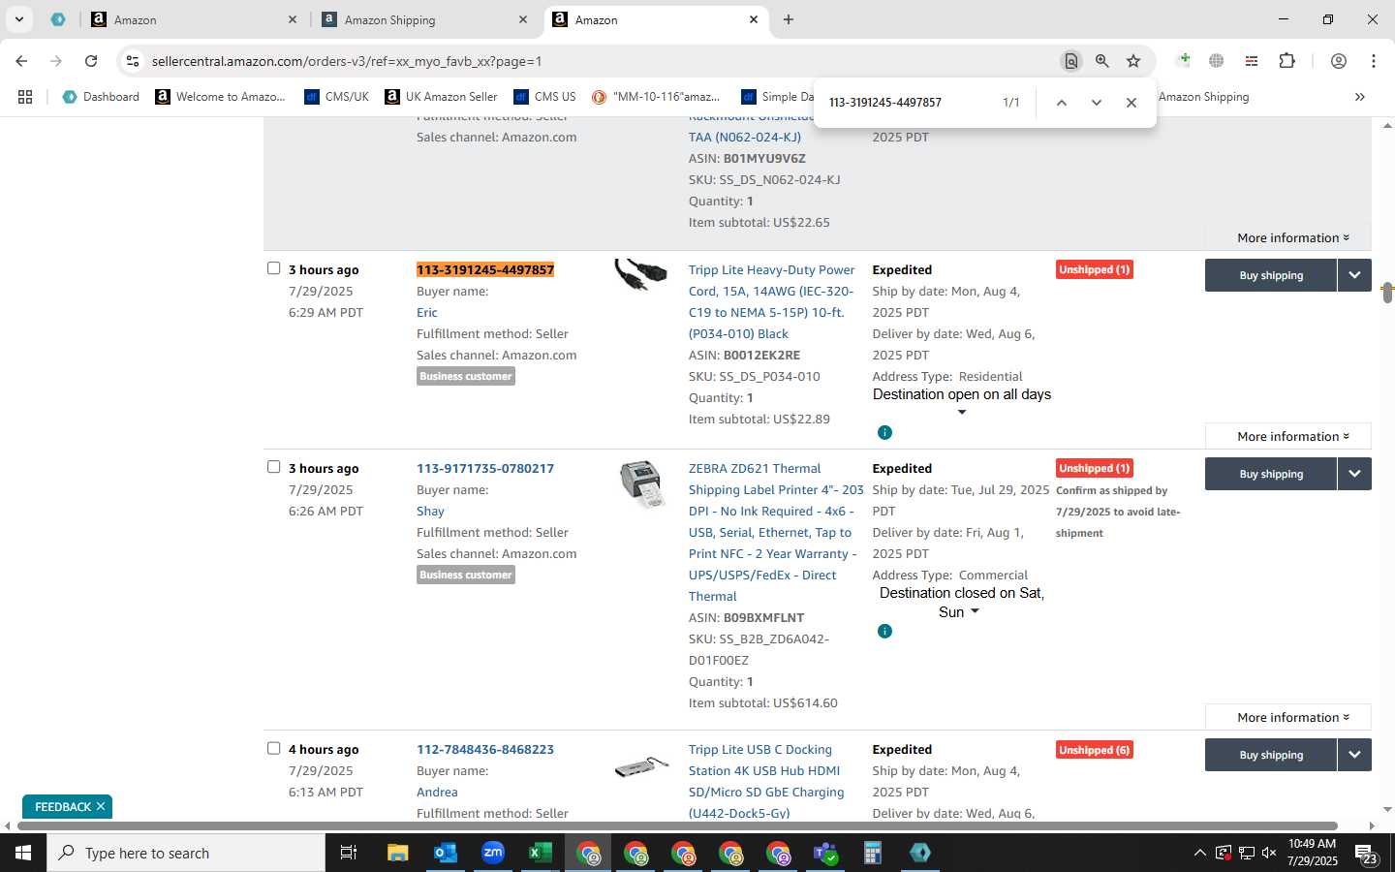This screenshot has height=872, width=1395.
Task: Open Zebra printer product thumbnail
Action: pos(641,483)
